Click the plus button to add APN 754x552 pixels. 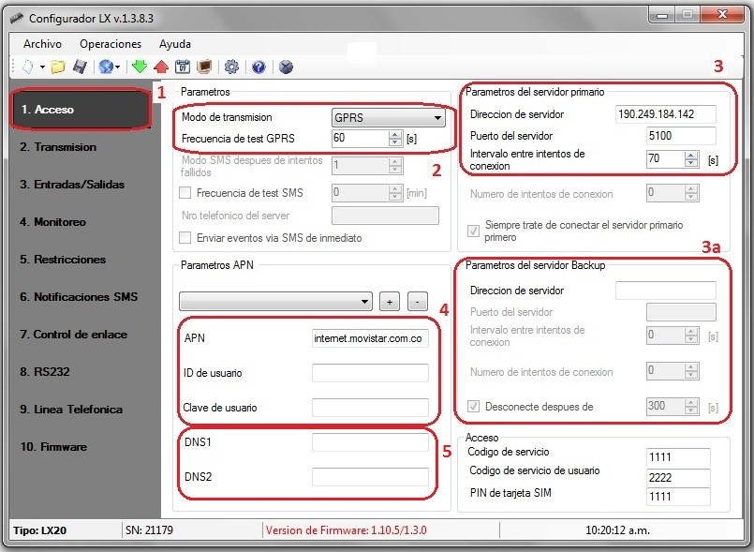[390, 302]
